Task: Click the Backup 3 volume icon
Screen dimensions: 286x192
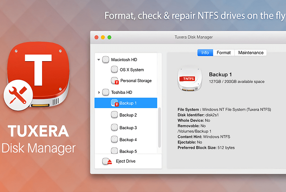Action: [x=114, y=128]
